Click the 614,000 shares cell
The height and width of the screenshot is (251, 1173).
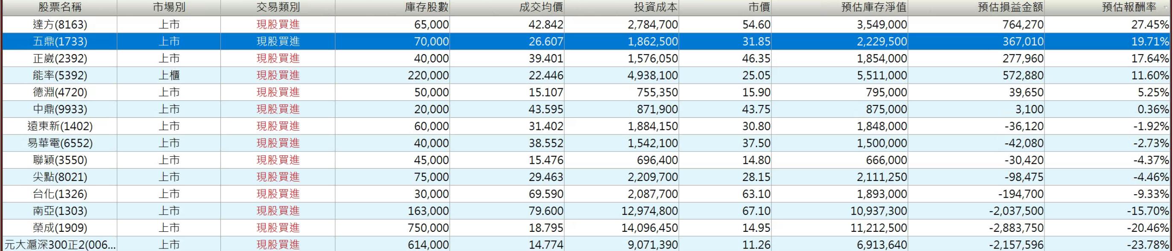(428, 245)
